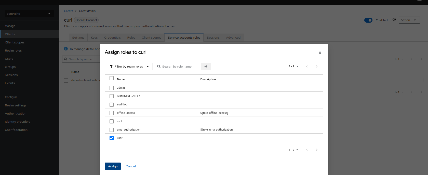The height and width of the screenshot is (175, 428).
Task: Switch to the Keys tab
Action: 94,38
